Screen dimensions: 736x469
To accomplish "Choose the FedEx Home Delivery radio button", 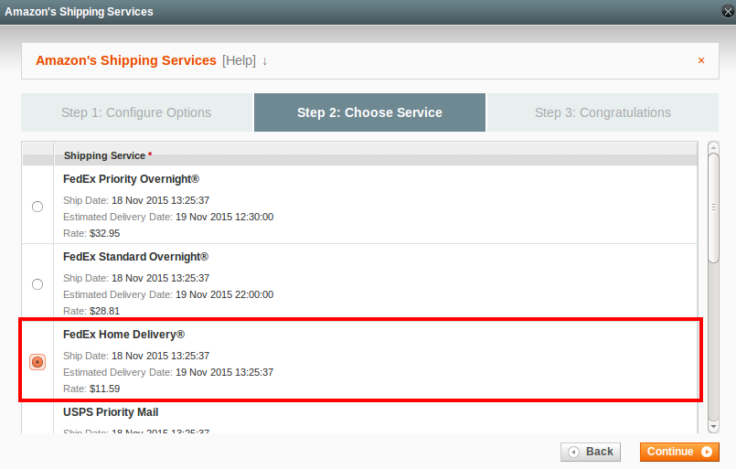I will [37, 362].
